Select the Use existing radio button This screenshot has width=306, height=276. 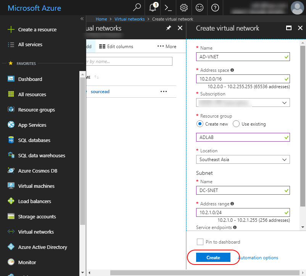(x=236, y=124)
